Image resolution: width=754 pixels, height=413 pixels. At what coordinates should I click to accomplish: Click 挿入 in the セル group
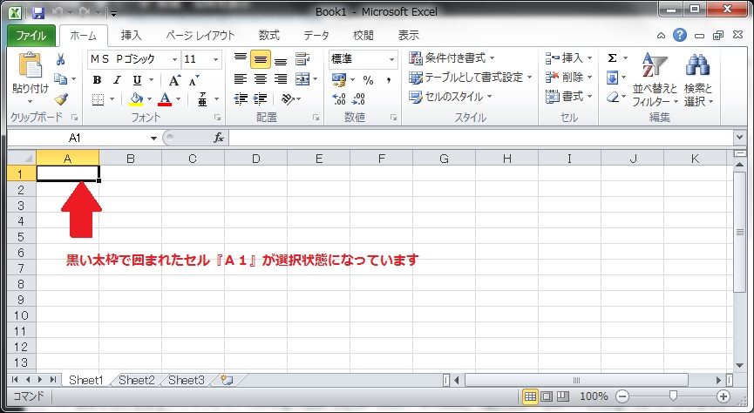[569, 58]
